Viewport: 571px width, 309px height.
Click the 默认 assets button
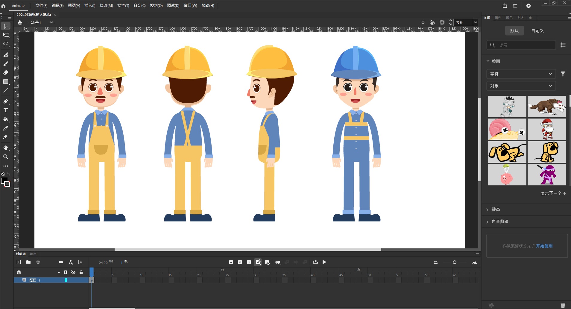click(x=514, y=31)
